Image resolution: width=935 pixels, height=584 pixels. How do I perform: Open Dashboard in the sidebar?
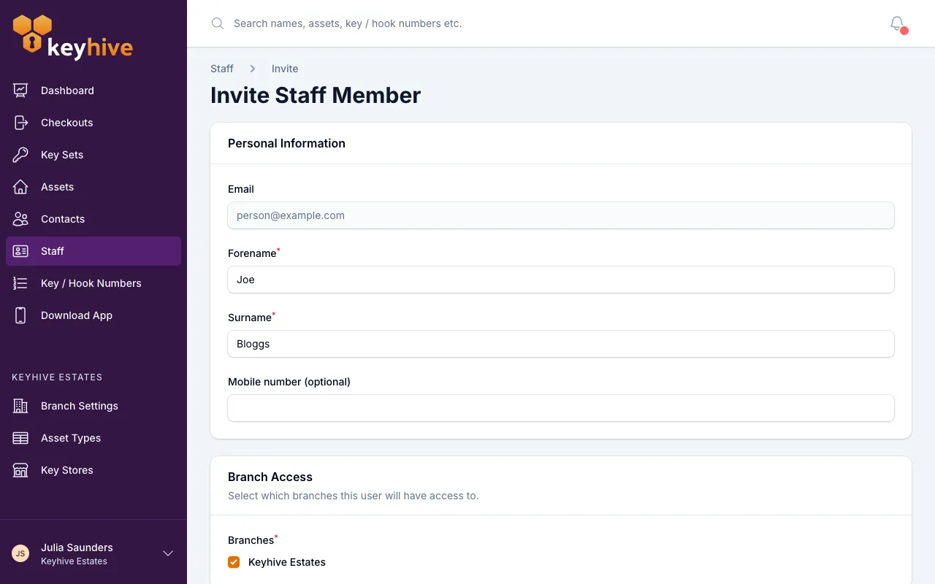(x=93, y=91)
